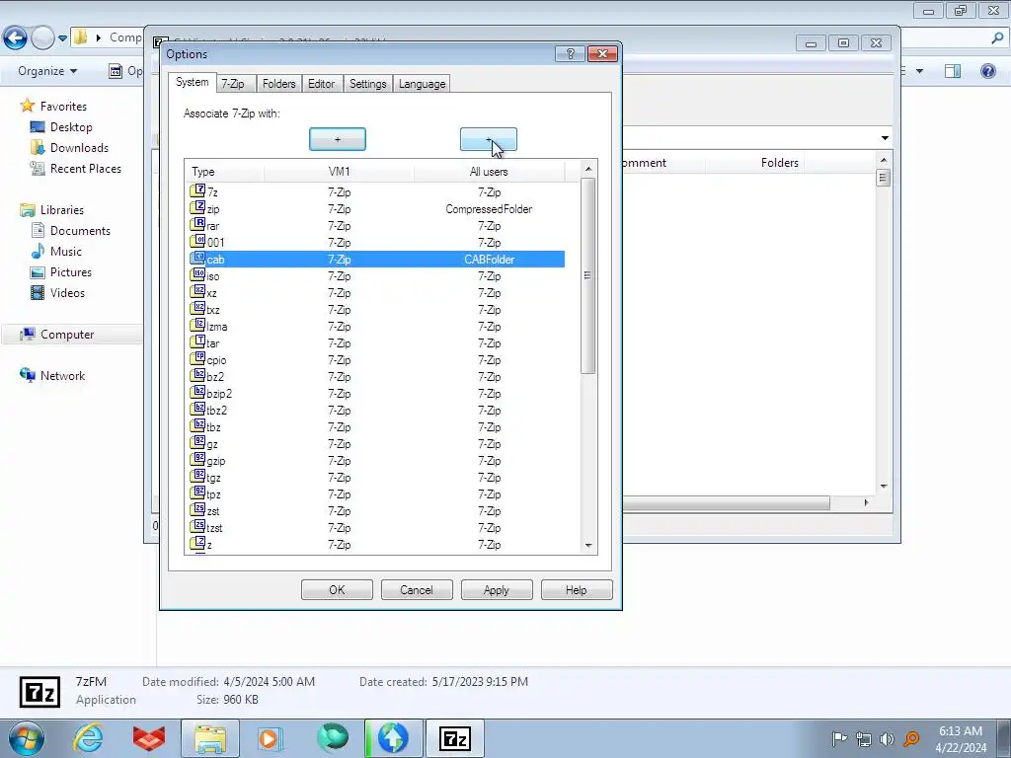Select the txz file type icon
Image resolution: width=1011 pixels, height=758 pixels.
[197, 309]
